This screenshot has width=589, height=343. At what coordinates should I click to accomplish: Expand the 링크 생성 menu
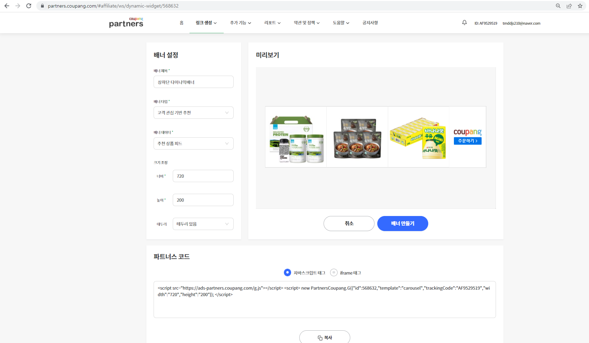[206, 23]
